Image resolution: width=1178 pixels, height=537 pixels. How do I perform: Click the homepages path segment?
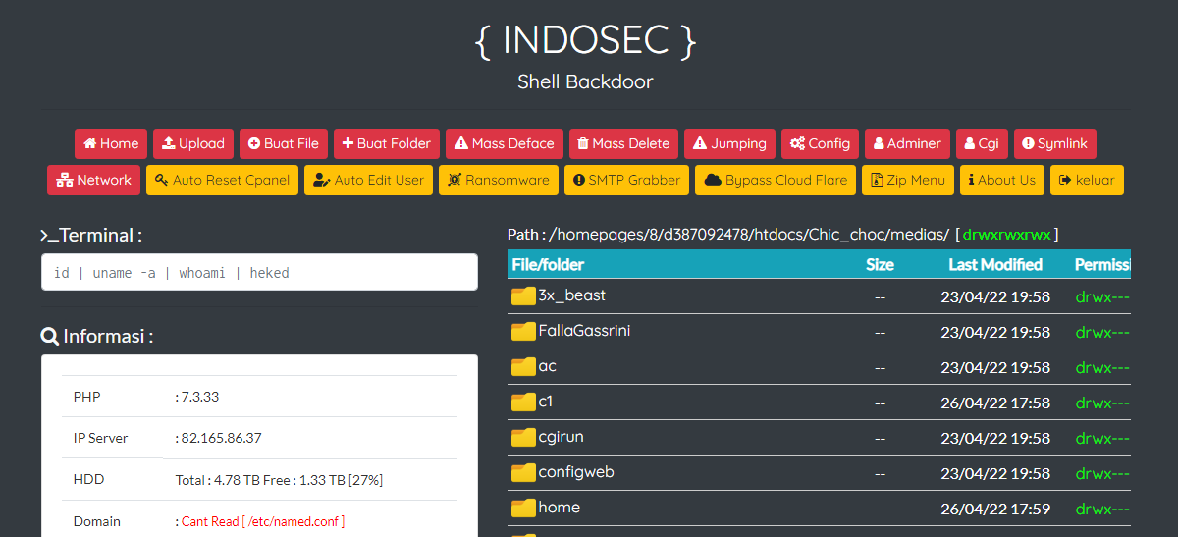click(x=592, y=235)
